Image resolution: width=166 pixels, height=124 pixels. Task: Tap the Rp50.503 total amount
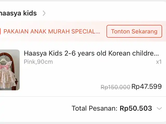(136, 108)
